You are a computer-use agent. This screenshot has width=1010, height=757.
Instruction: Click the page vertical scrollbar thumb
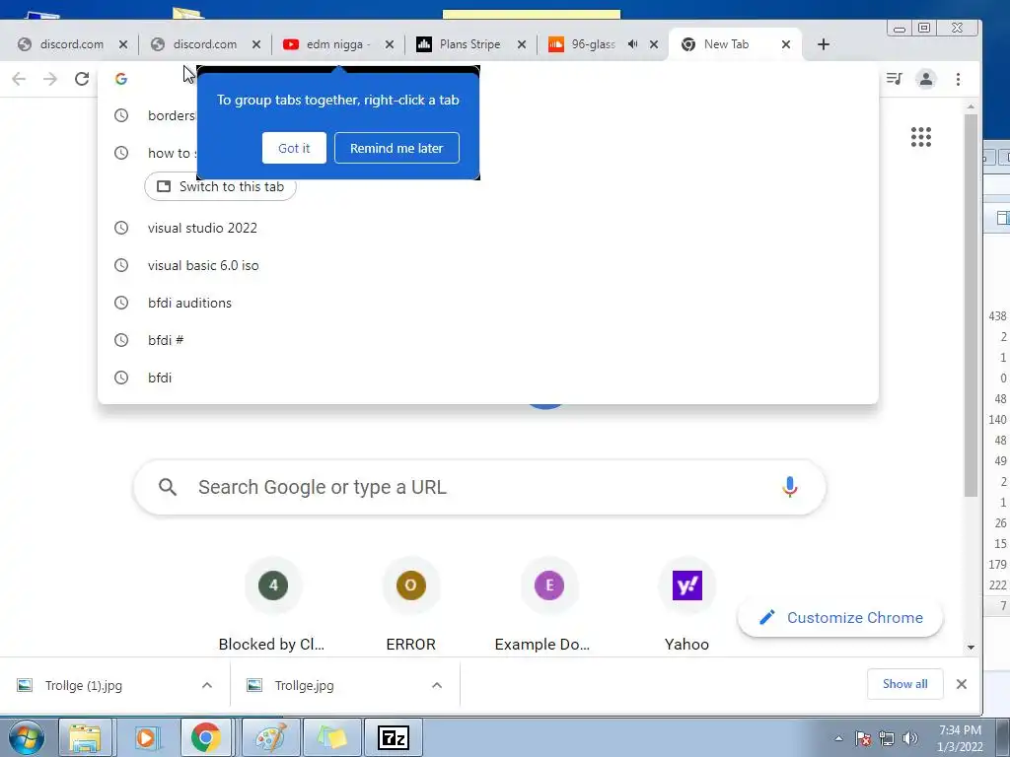[x=971, y=305]
